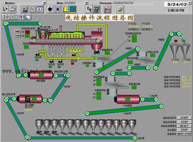The height and width of the screenshot is (142, 193).
Task: Click the RESET button
Action: (x=184, y=126)
